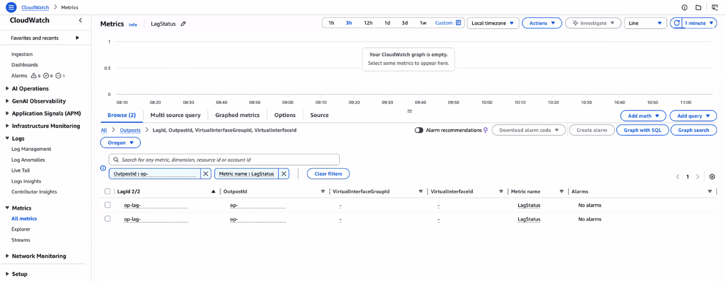Open the 1 minute refresh interval dropdown
Screen dimensions: 726x281
point(700,23)
